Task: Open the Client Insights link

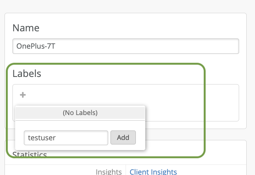Action: [153, 172]
